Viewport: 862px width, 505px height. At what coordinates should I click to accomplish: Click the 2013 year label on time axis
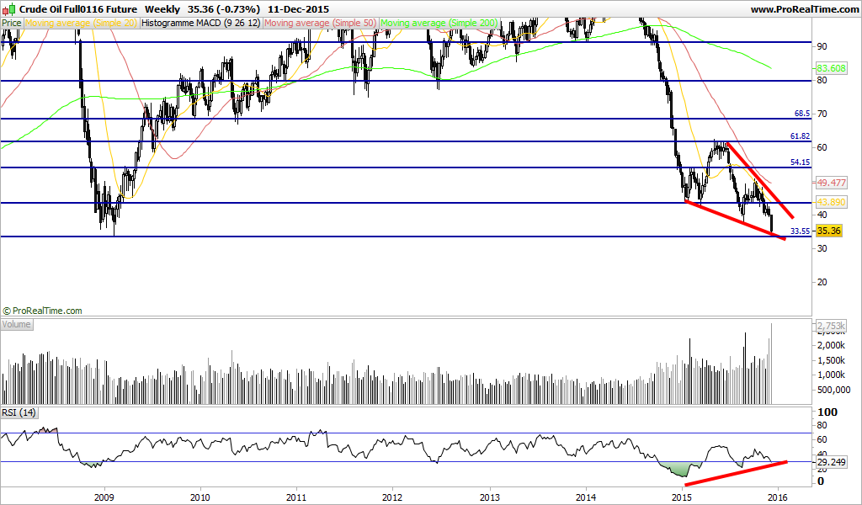(489, 498)
